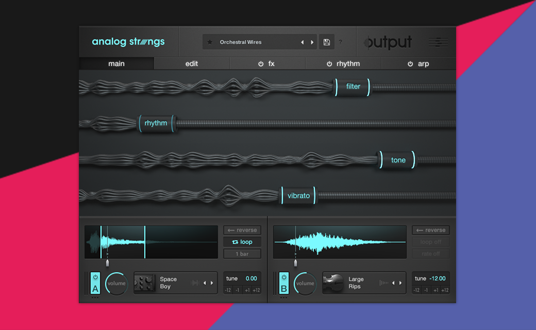
Task: Open help with the question mark icon
Action: click(x=340, y=42)
